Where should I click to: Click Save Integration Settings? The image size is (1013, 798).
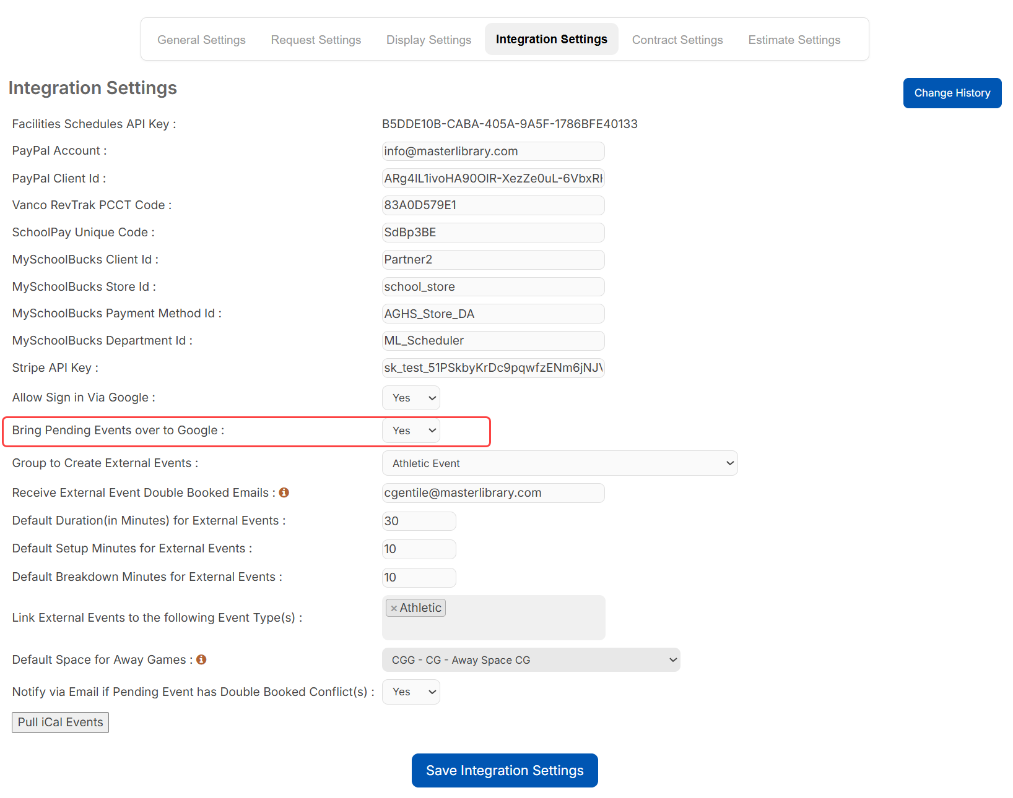(504, 770)
